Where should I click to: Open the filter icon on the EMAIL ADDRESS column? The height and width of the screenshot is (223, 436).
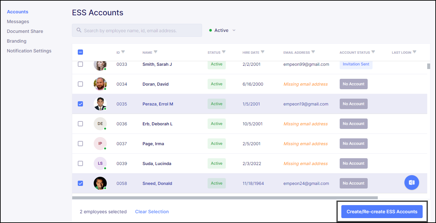313,52
